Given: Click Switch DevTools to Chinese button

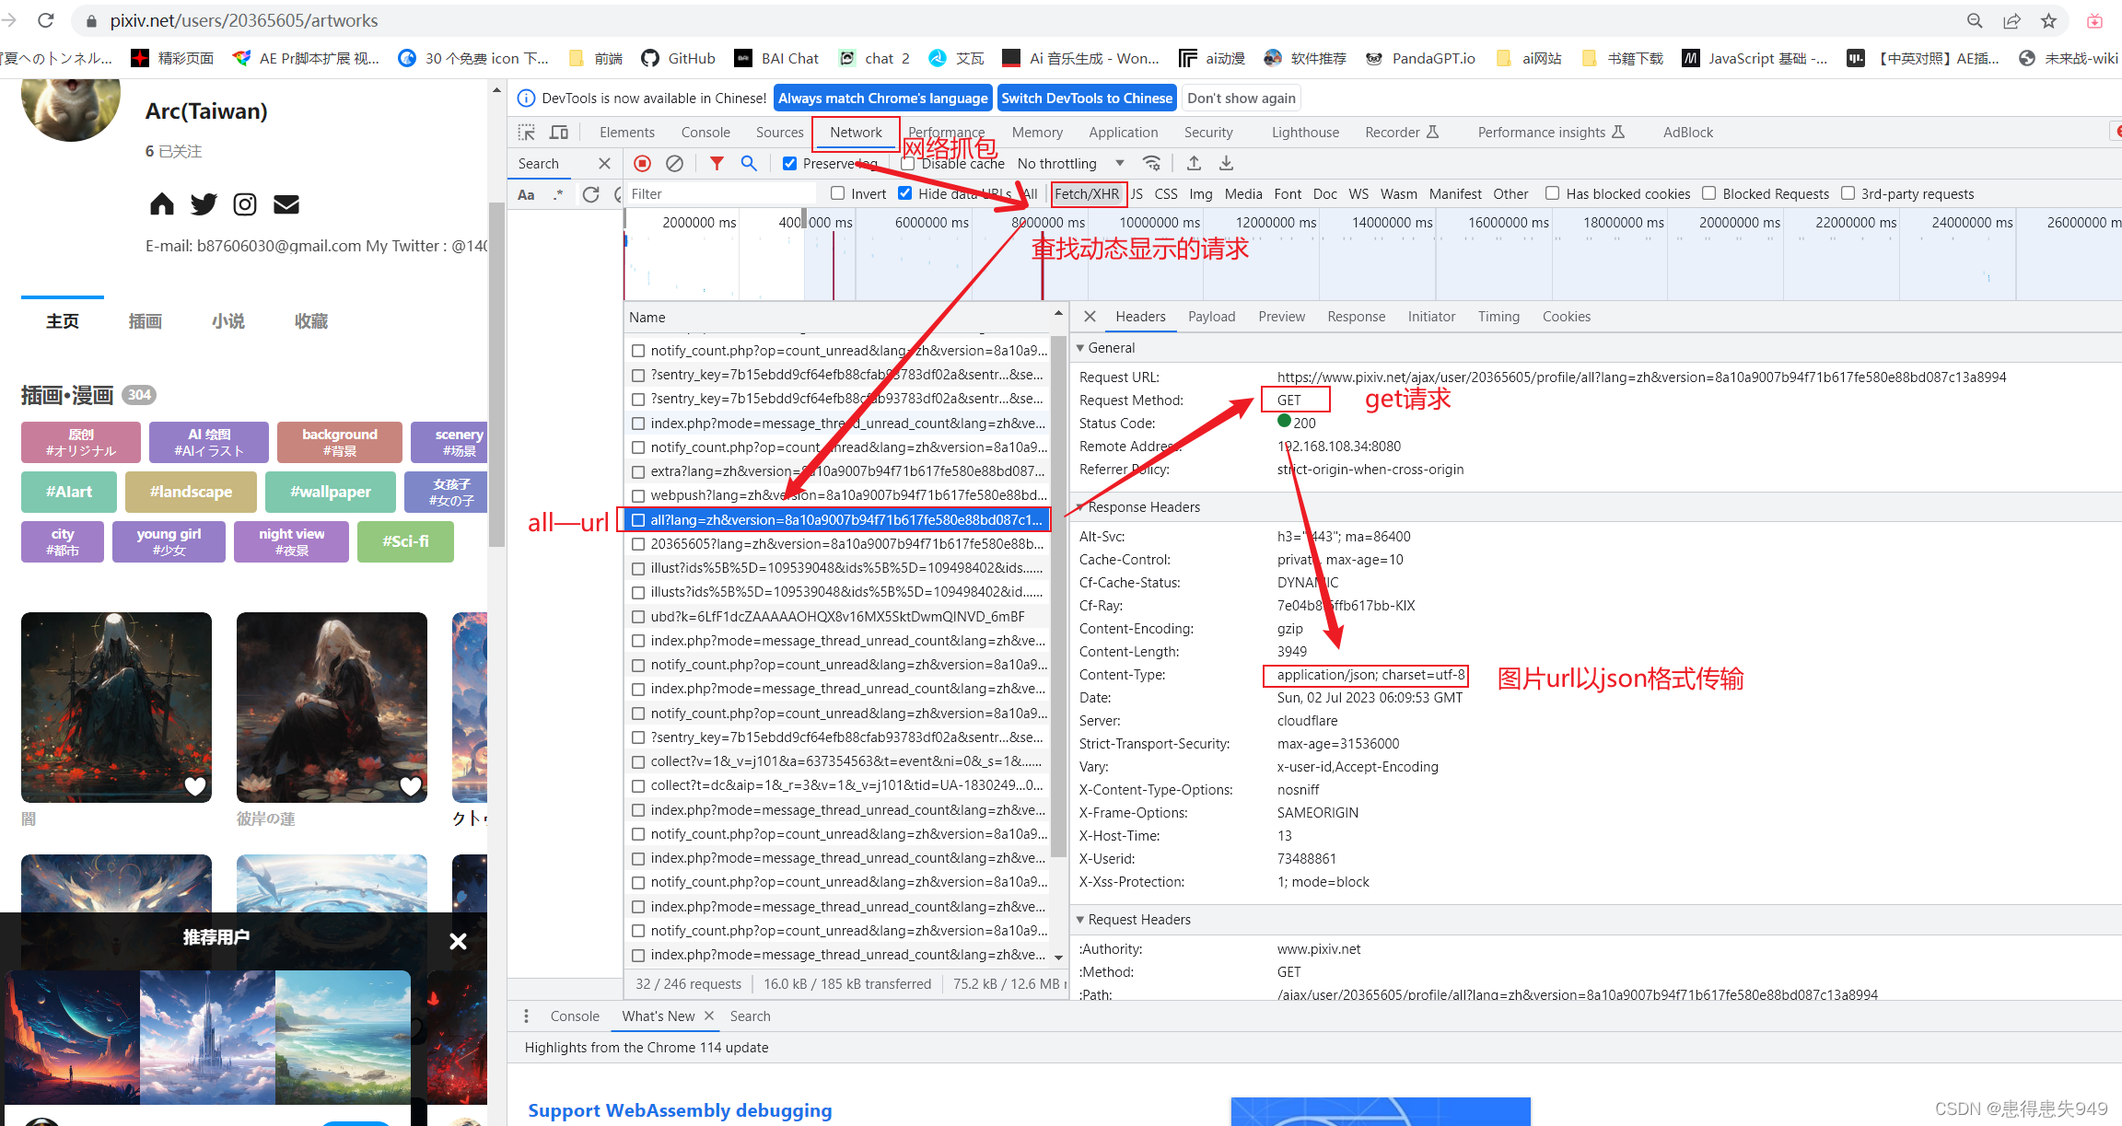Looking at the screenshot, I should point(1087,99).
